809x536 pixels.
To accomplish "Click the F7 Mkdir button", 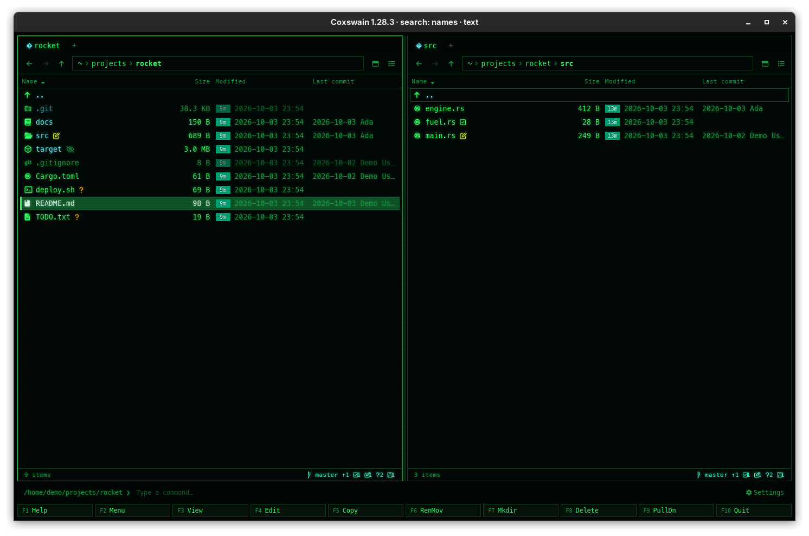I will pyautogui.click(x=521, y=511).
